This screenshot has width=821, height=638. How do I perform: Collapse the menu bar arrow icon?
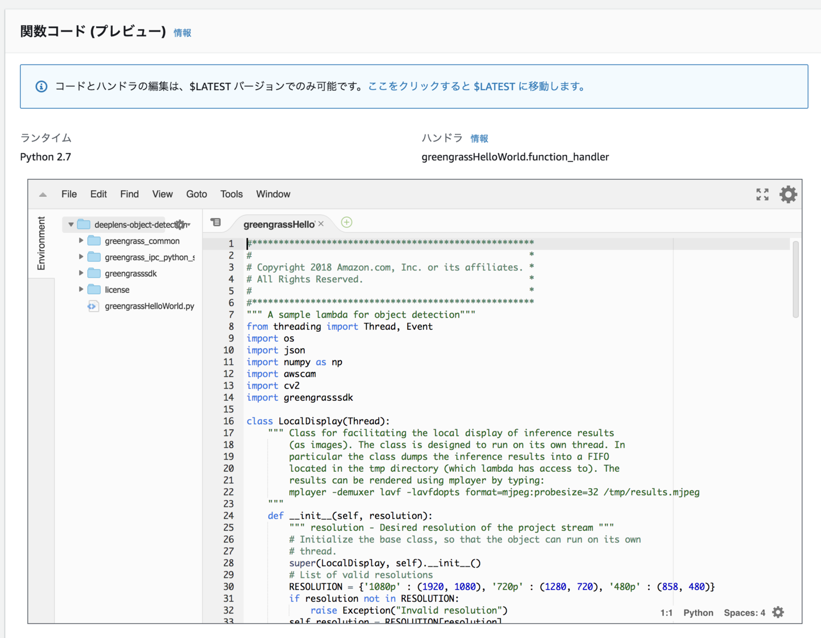tap(43, 195)
